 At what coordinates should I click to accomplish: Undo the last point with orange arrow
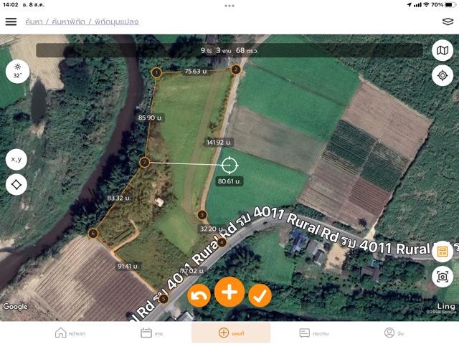tap(199, 295)
